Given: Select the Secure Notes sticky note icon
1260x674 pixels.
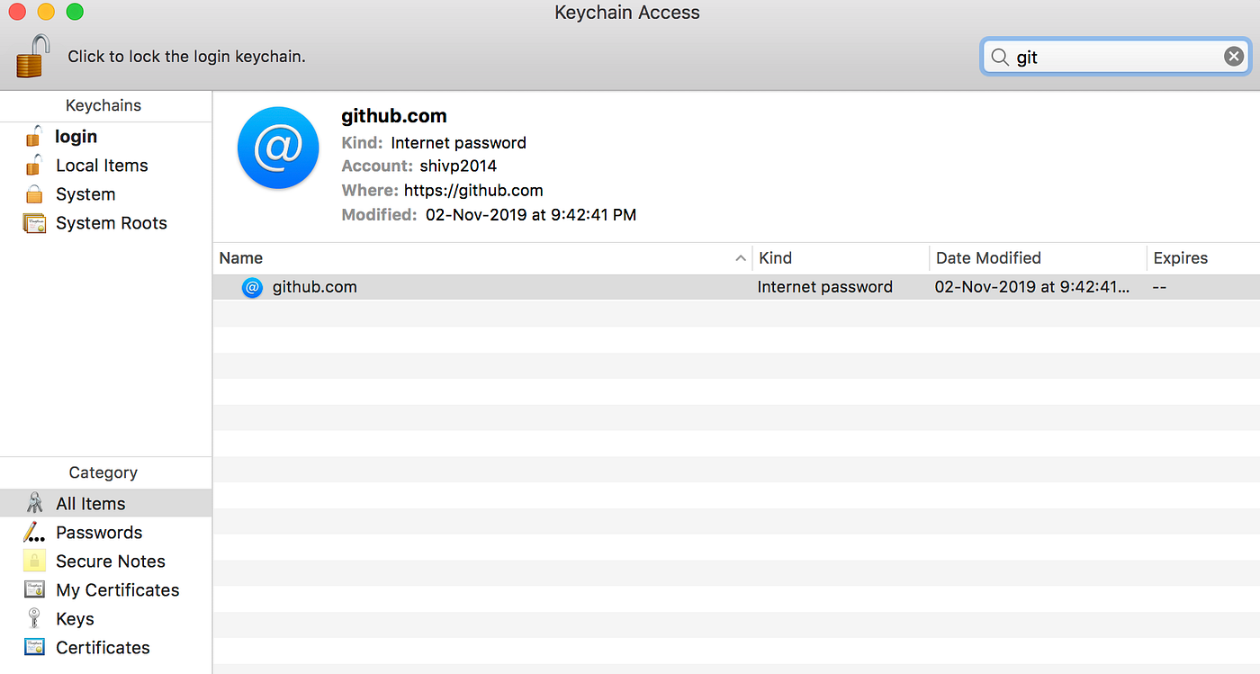Looking at the screenshot, I should pyautogui.click(x=35, y=561).
